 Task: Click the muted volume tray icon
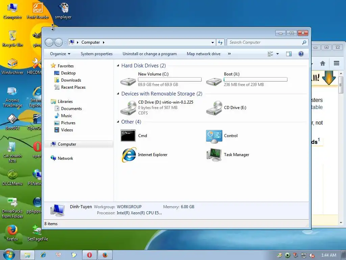[x=312, y=255]
